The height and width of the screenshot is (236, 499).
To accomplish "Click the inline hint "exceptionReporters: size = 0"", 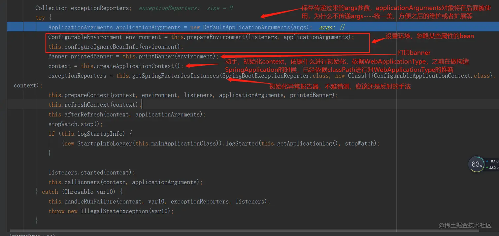I will 186,8.
